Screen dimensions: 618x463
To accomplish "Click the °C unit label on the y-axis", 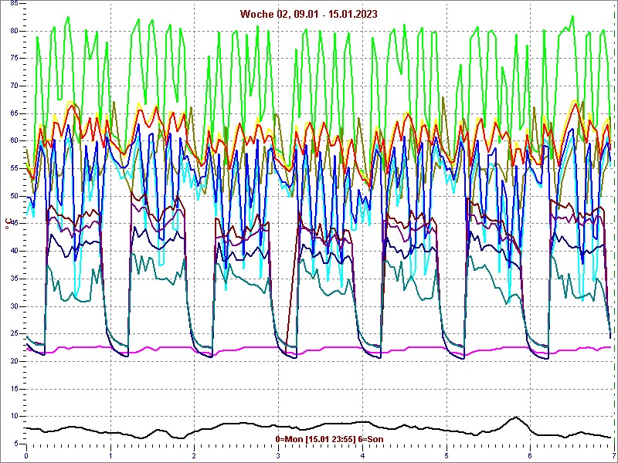I will [x=8, y=225].
